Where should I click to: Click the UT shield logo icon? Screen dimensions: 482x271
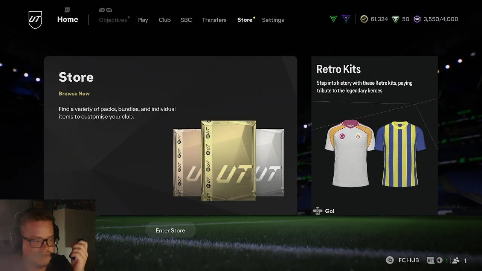point(35,20)
